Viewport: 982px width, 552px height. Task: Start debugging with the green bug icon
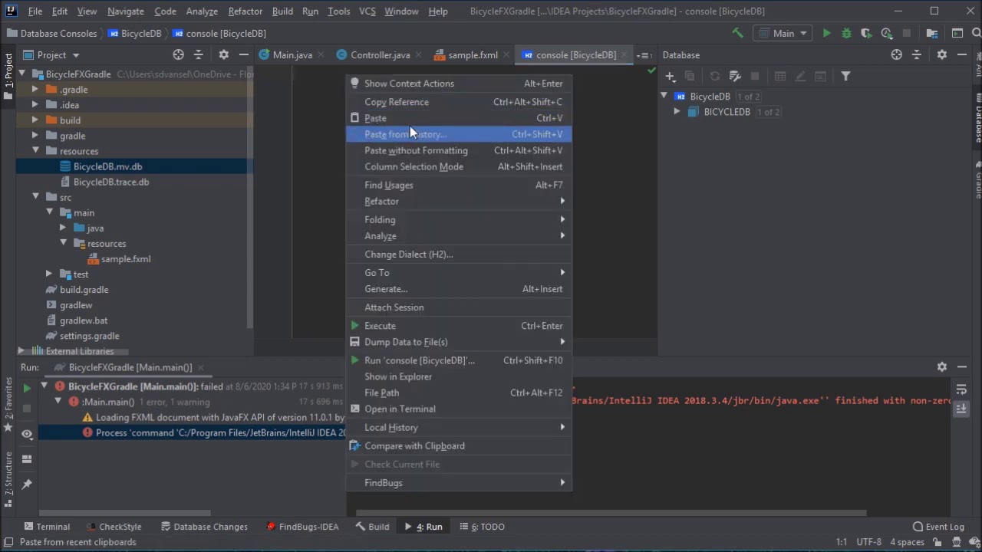click(x=846, y=33)
